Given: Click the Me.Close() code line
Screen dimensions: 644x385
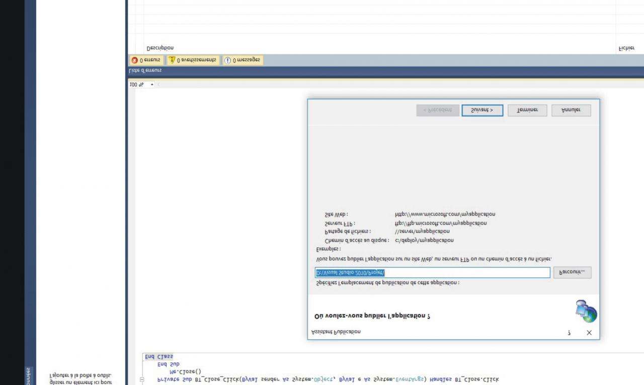Looking at the screenshot, I should pyautogui.click(x=186, y=371).
